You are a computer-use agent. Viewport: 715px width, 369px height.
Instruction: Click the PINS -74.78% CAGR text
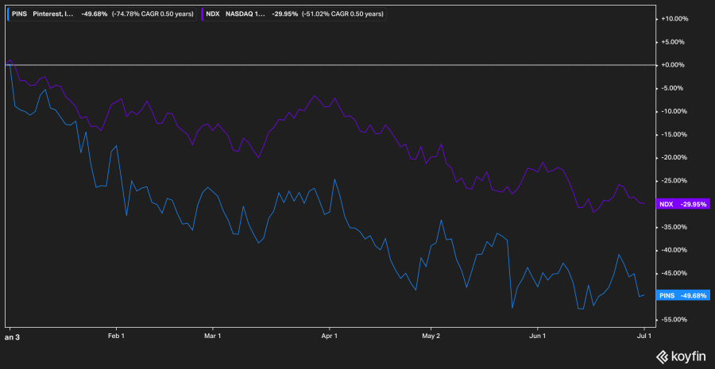(x=153, y=14)
